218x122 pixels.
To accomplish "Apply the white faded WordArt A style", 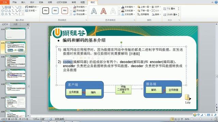I will click(113, 11).
